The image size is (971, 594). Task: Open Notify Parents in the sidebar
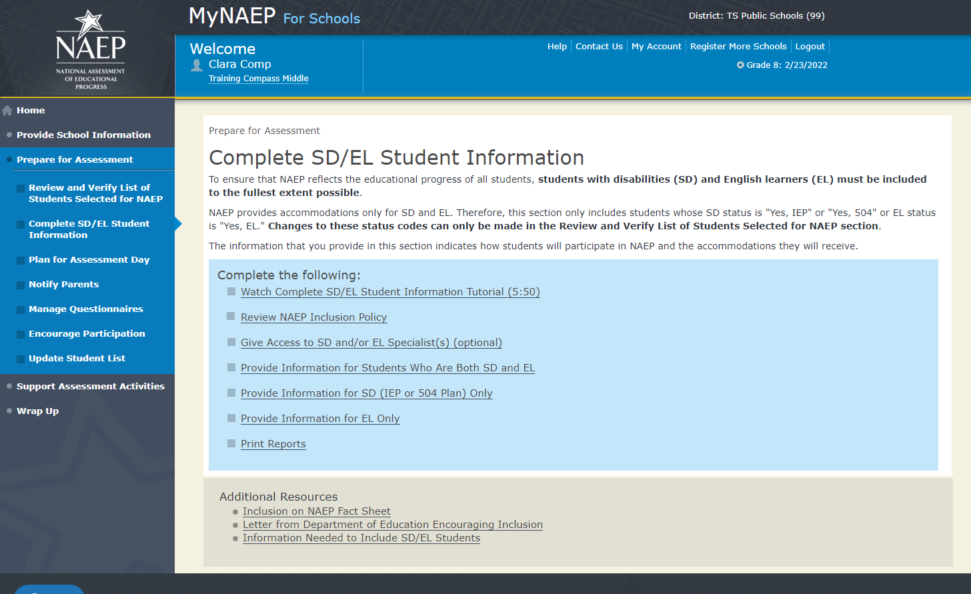click(63, 285)
